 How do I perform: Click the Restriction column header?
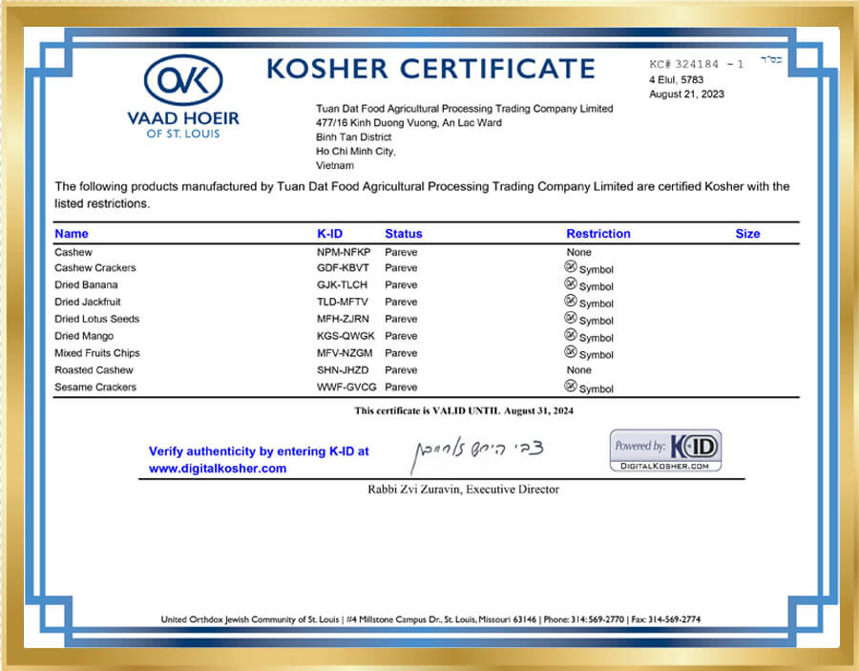(598, 234)
